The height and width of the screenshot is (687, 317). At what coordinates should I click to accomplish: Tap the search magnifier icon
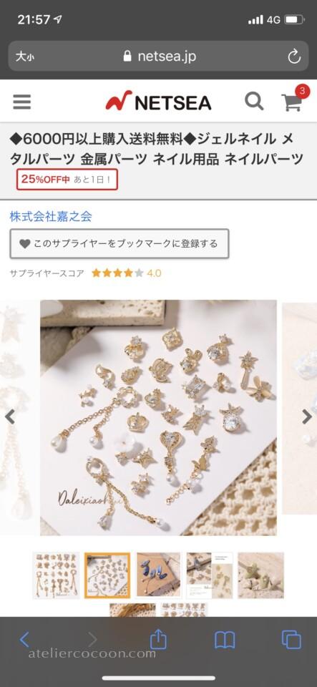point(254,102)
